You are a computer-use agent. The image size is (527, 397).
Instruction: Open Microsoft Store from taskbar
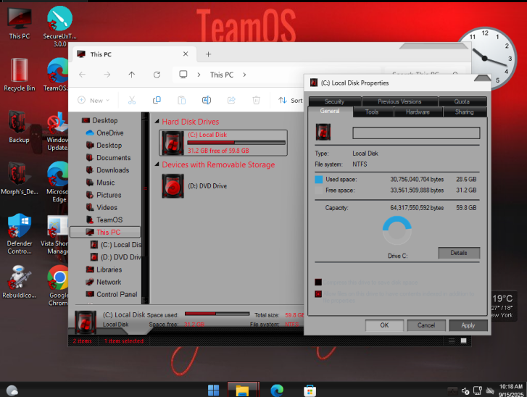point(310,390)
